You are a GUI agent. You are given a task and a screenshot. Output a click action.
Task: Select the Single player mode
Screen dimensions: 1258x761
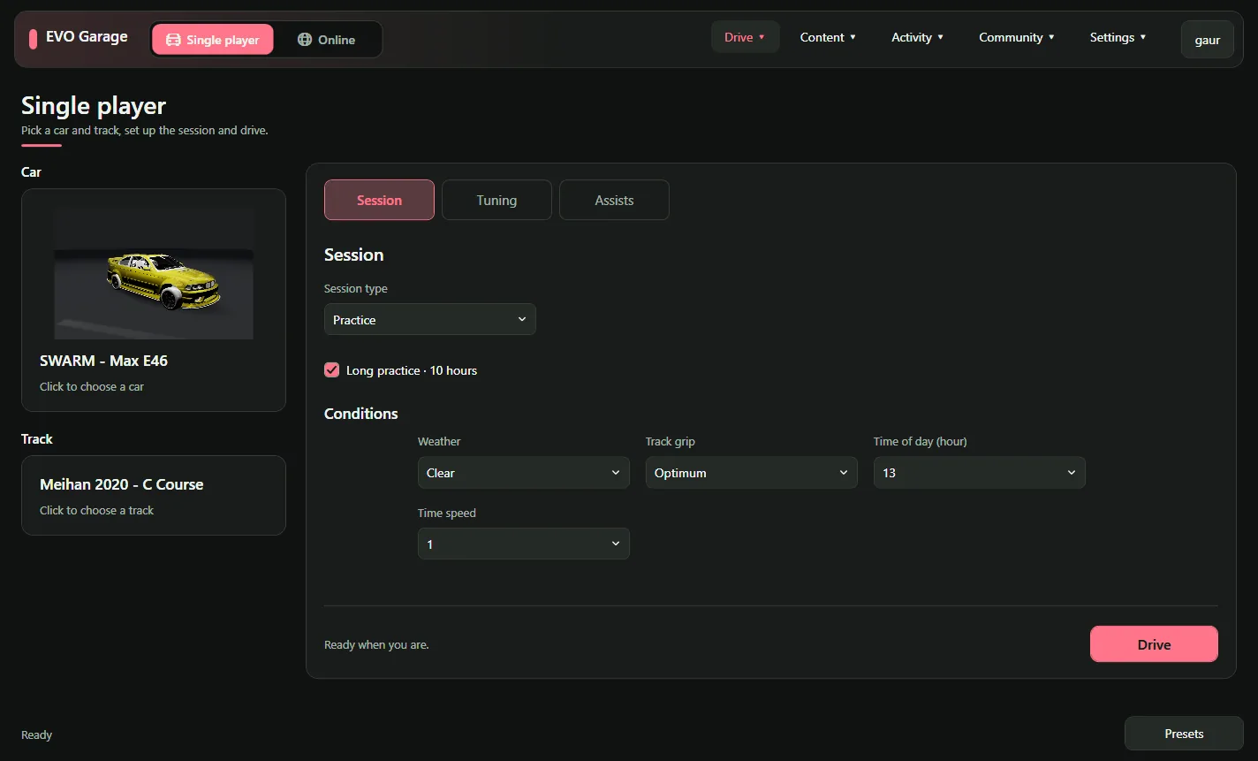(x=213, y=40)
